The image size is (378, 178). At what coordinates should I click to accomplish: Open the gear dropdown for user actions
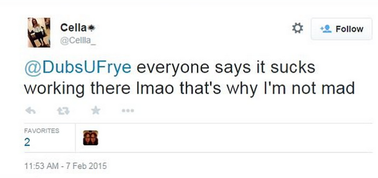298,28
